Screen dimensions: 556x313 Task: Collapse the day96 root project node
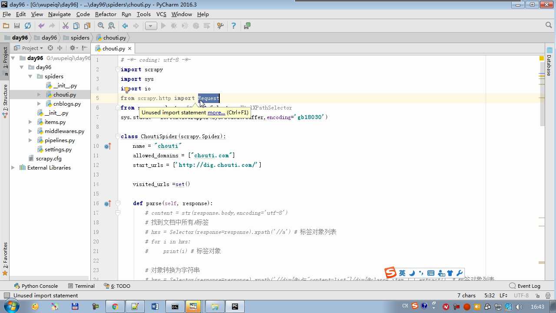(x=13, y=58)
